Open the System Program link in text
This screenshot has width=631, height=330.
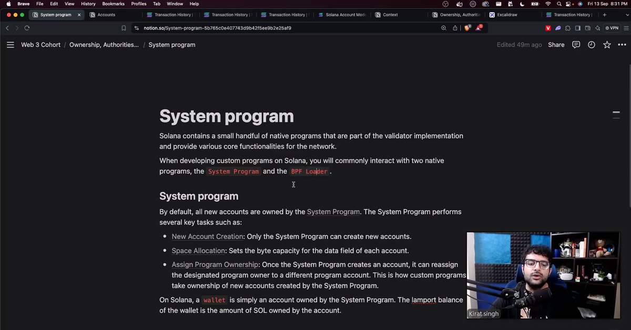coord(333,212)
